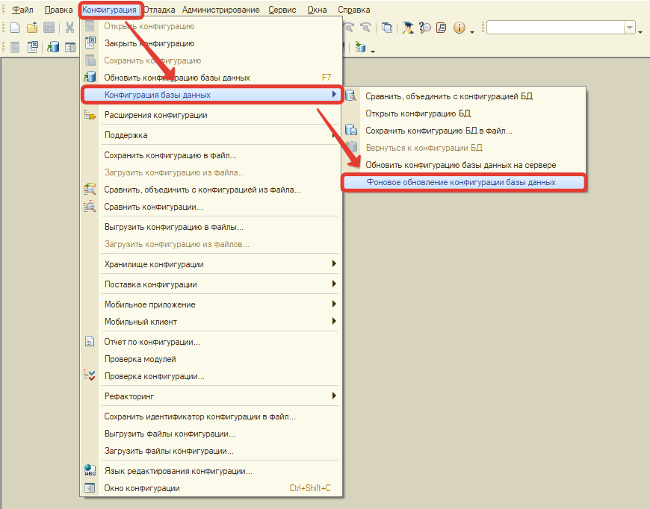The height and width of the screenshot is (509, 650).
Task: Click the Cut scissors toolbar icon
Action: 69,28
